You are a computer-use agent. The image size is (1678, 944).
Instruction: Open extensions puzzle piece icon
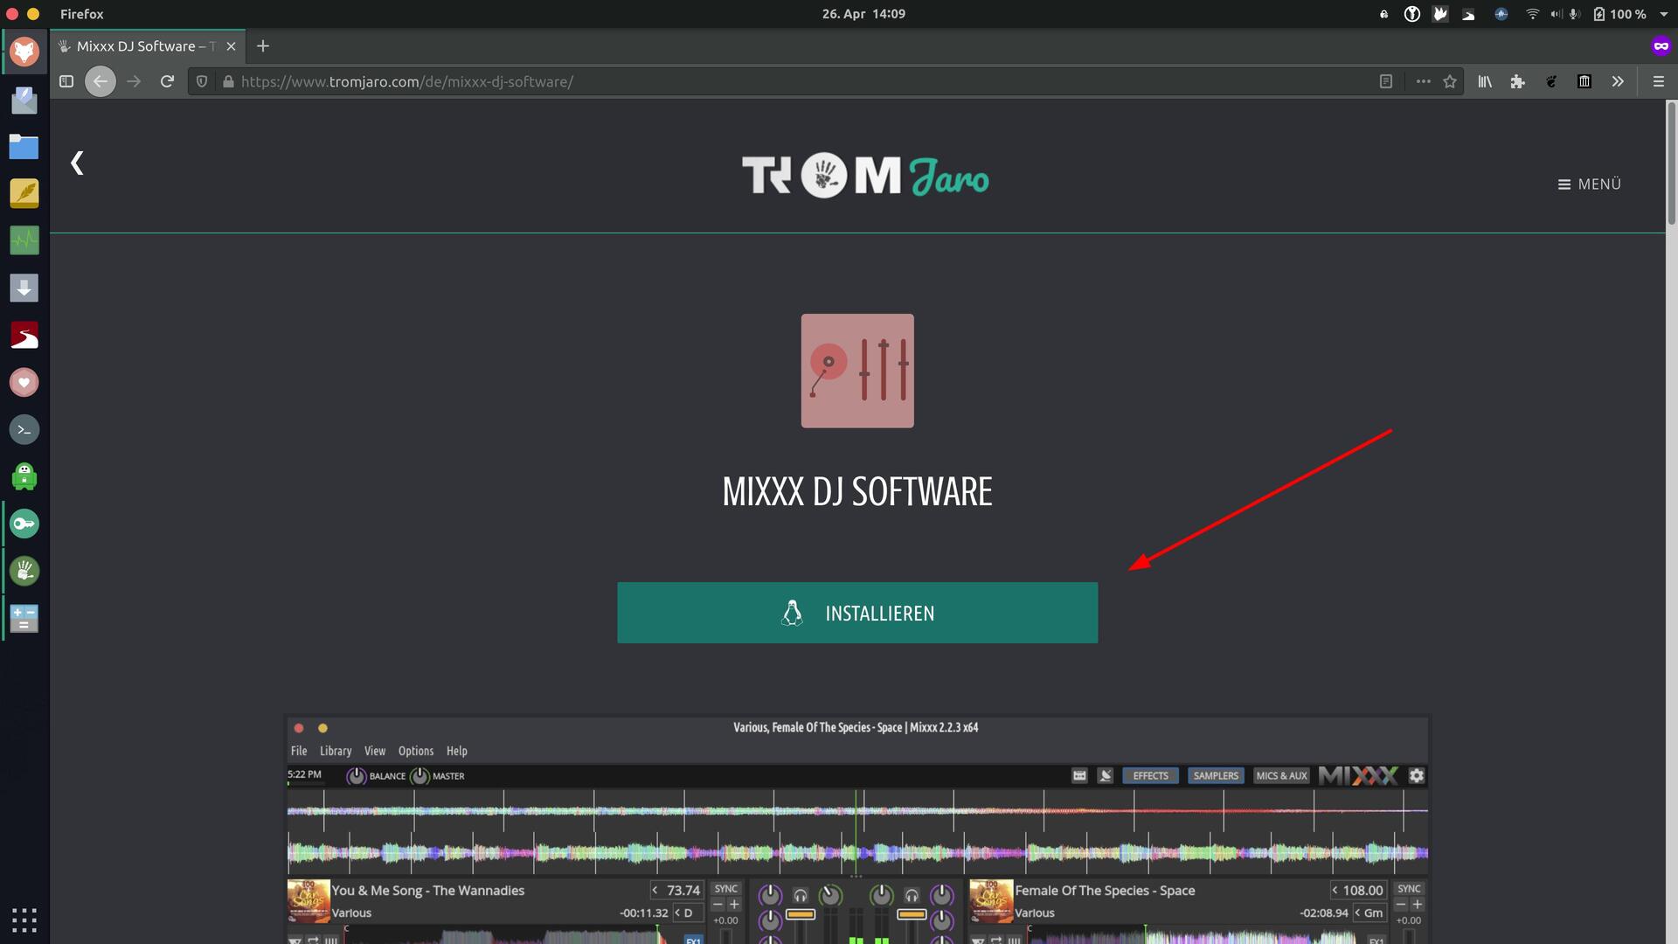1518,81
